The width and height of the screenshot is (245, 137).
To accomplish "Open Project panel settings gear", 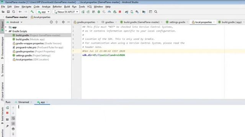I will [63, 22].
